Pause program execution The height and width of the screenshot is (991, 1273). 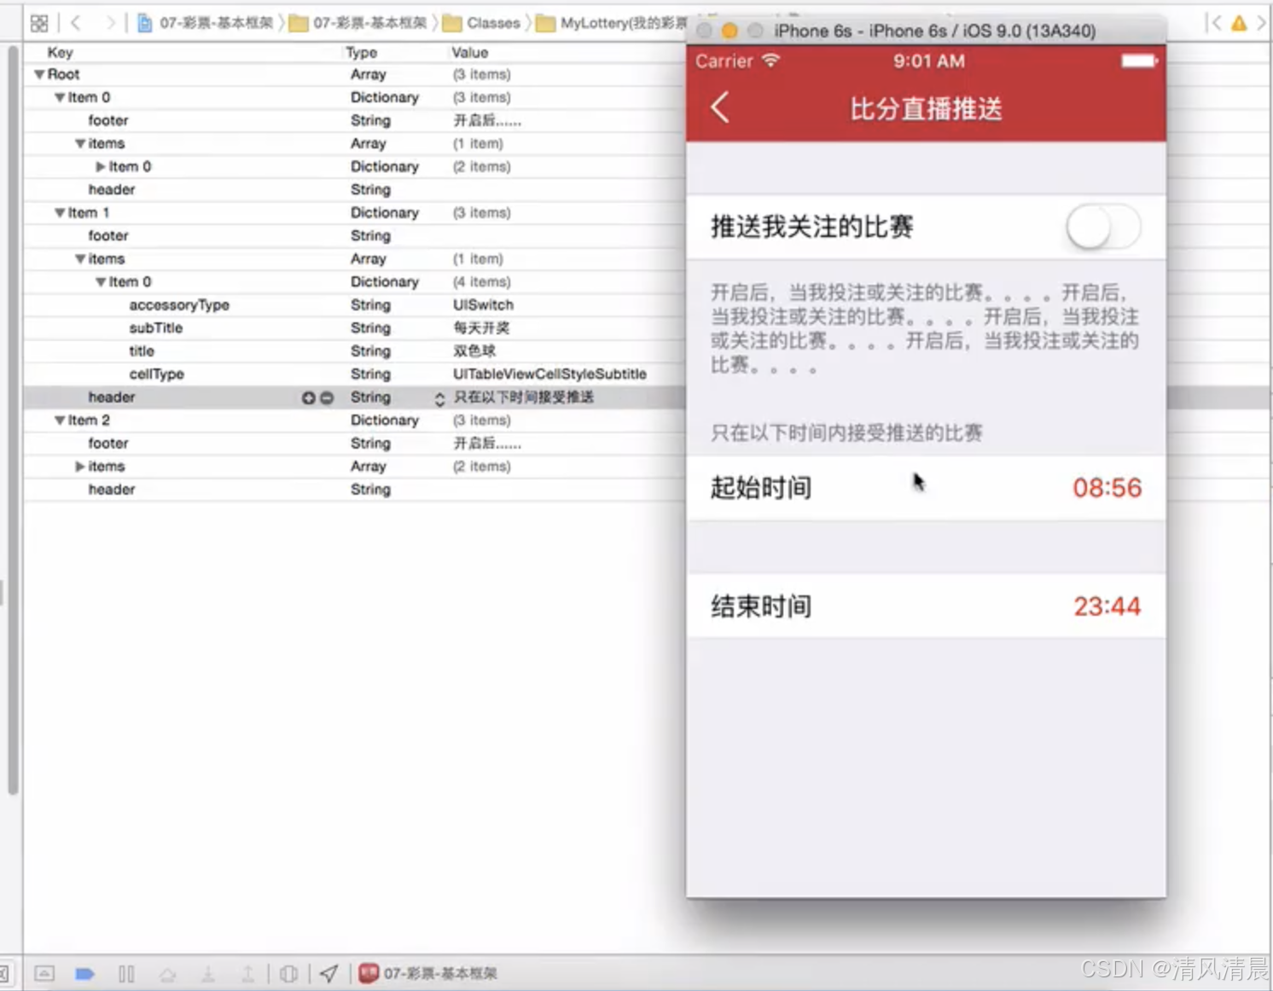point(126,973)
